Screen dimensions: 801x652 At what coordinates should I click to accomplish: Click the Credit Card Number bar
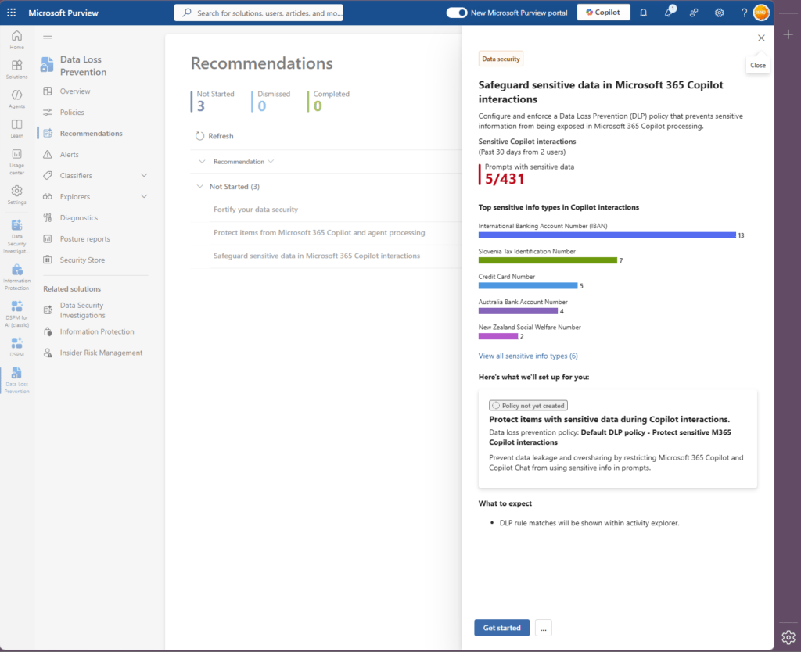tap(528, 286)
